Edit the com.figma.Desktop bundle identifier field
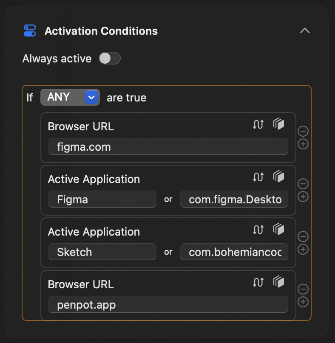 [234, 200]
